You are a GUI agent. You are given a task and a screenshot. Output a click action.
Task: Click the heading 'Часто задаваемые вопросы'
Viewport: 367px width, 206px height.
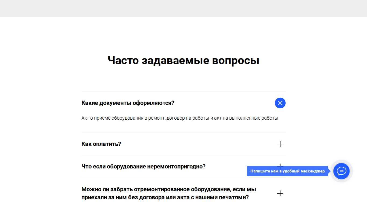(183, 60)
